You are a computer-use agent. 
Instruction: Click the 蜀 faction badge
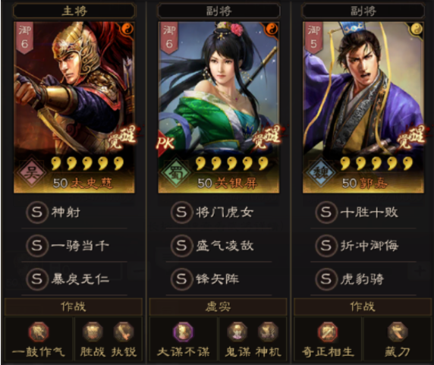[176, 173]
